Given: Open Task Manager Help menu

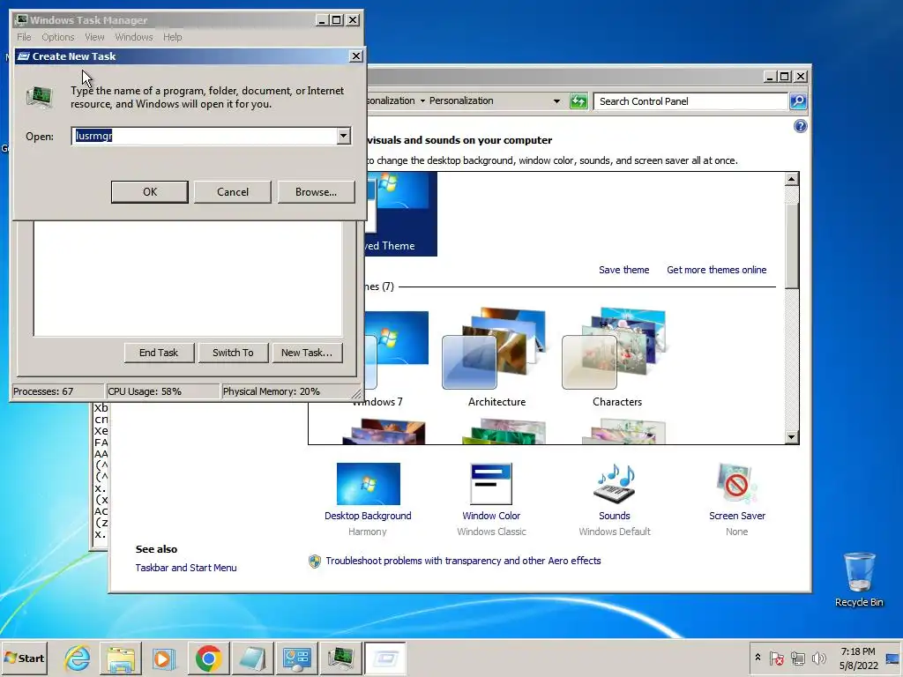Looking at the screenshot, I should (x=172, y=37).
